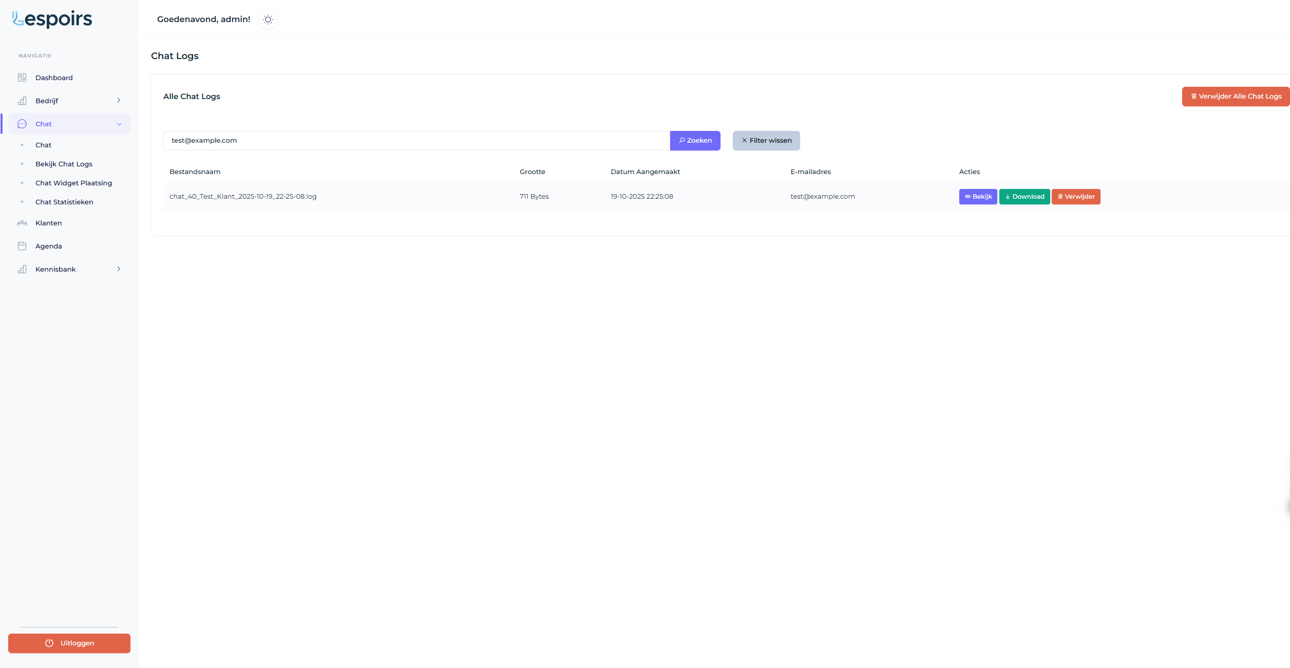Screen dimensions: 1290x668
Task: Open Klanten via the people icon
Action: click(22, 223)
